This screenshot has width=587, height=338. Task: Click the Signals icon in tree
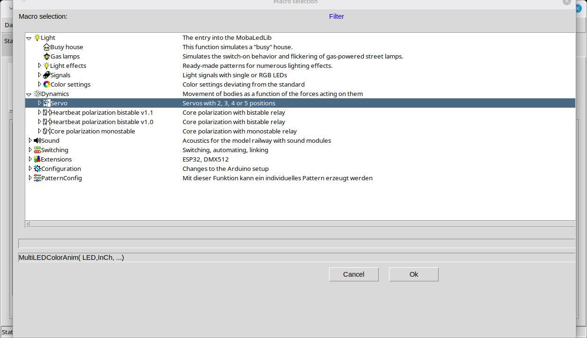point(46,75)
